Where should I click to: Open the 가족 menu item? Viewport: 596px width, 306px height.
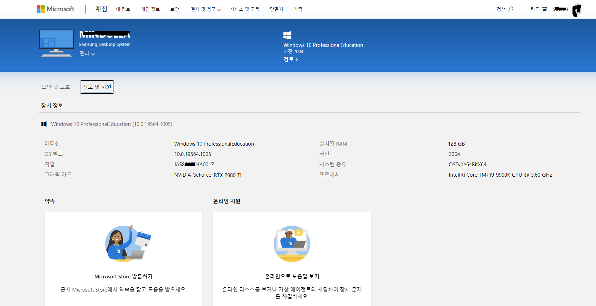[298, 9]
